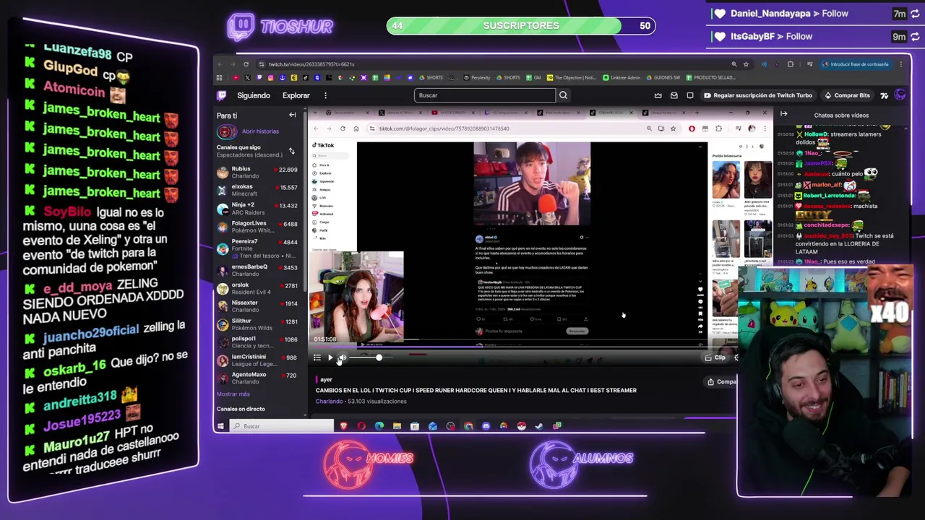Open the Silithur channel entry
This screenshot has width=925, height=520.
coord(257,324)
